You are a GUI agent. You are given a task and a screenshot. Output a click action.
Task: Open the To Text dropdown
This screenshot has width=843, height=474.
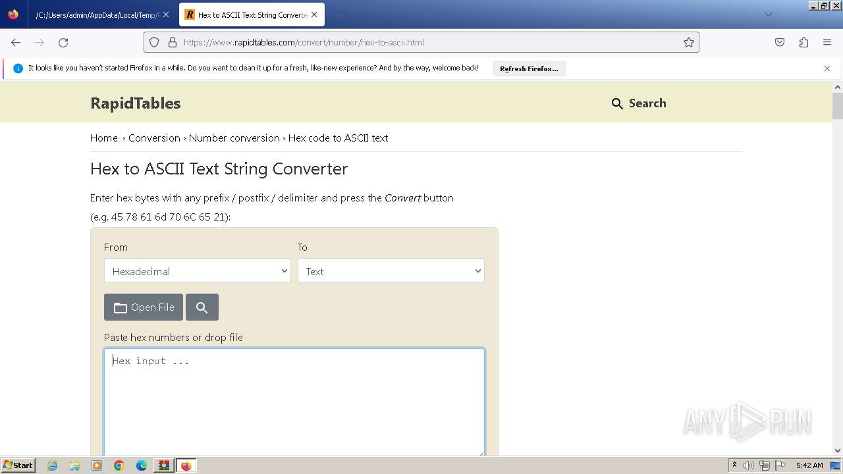point(391,271)
